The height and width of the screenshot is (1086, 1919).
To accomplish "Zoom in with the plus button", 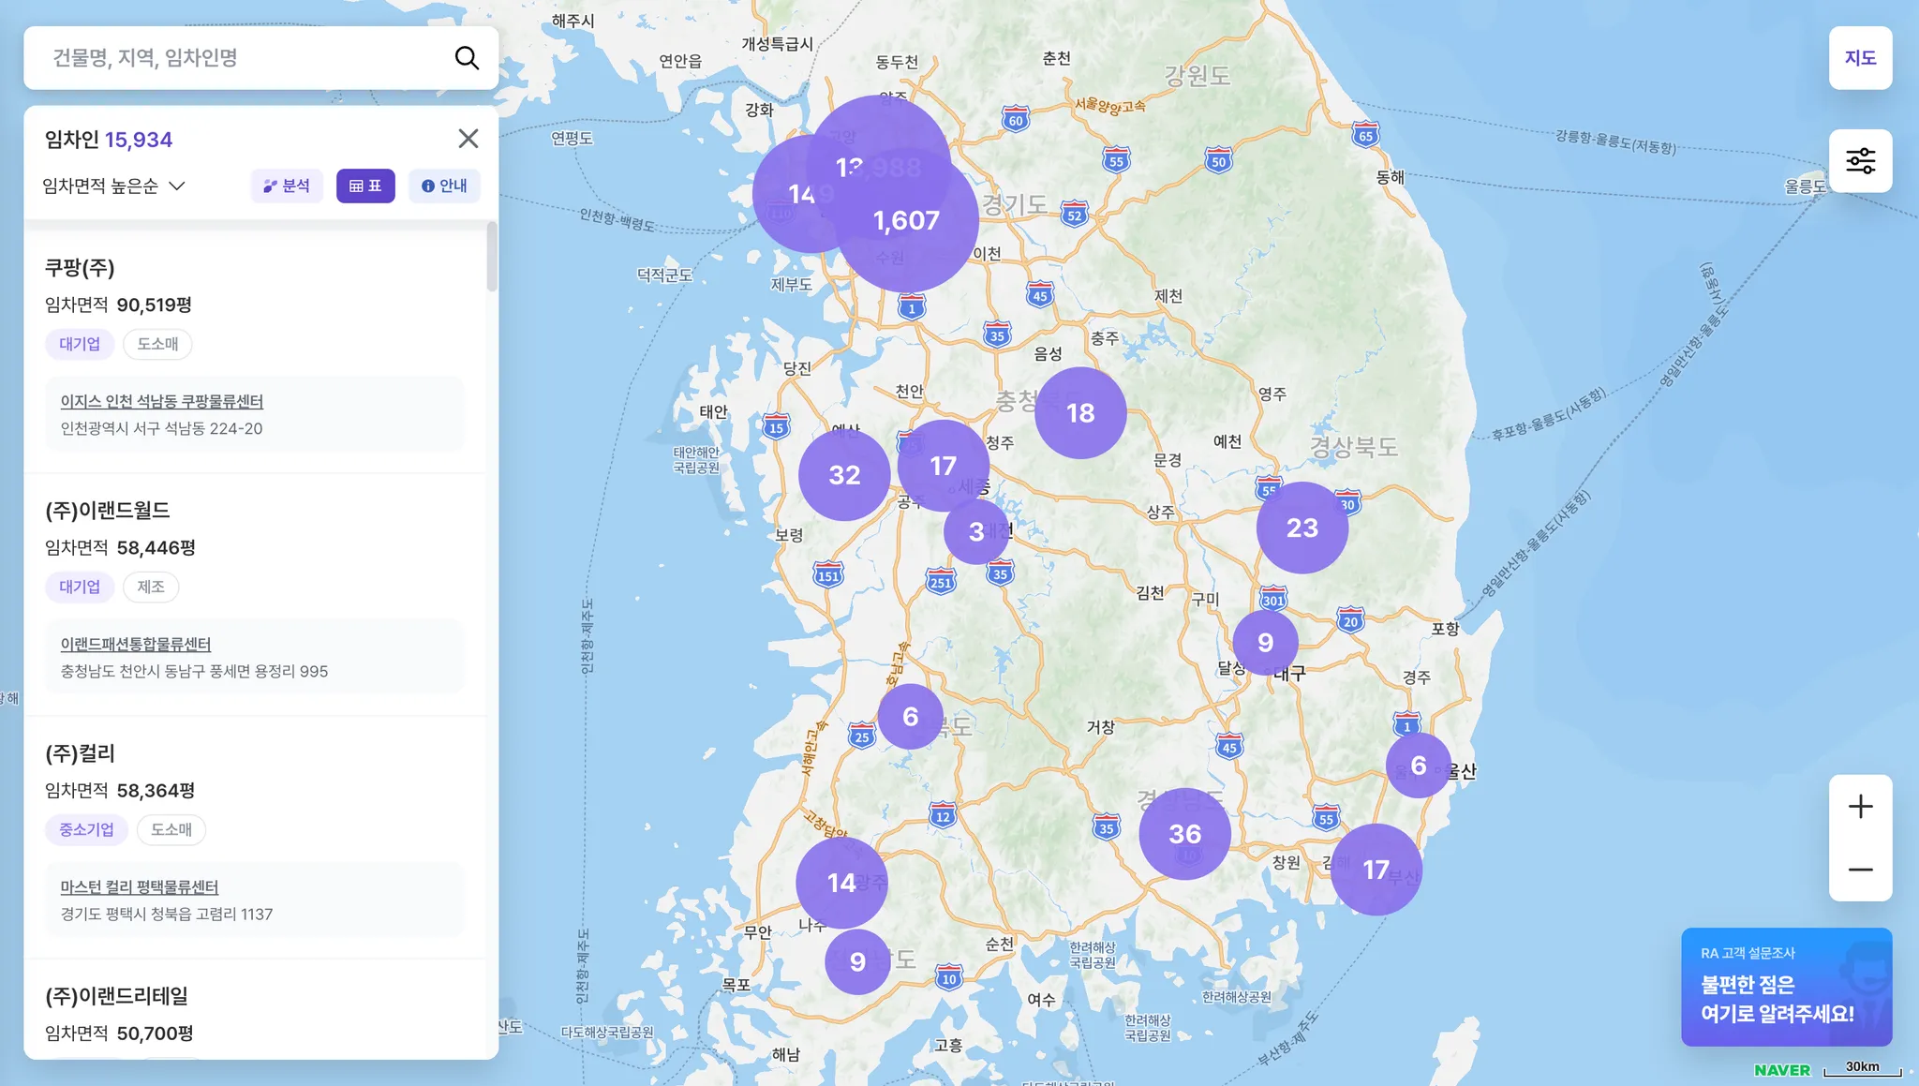I will tap(1860, 807).
